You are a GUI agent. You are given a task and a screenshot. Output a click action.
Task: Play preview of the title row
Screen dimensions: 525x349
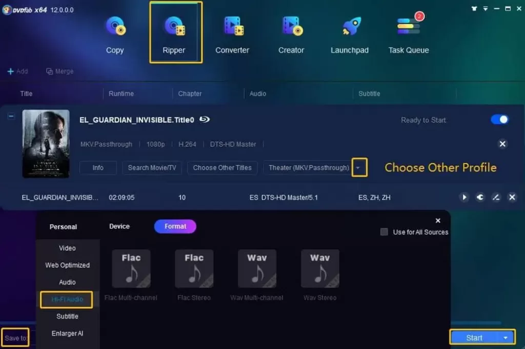click(464, 197)
